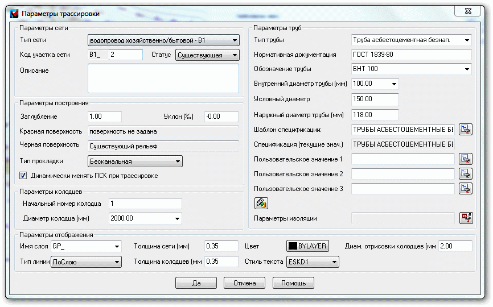The image size is (493, 307).
Task: Close the Параметры трассировки dialog
Action: point(468,11)
